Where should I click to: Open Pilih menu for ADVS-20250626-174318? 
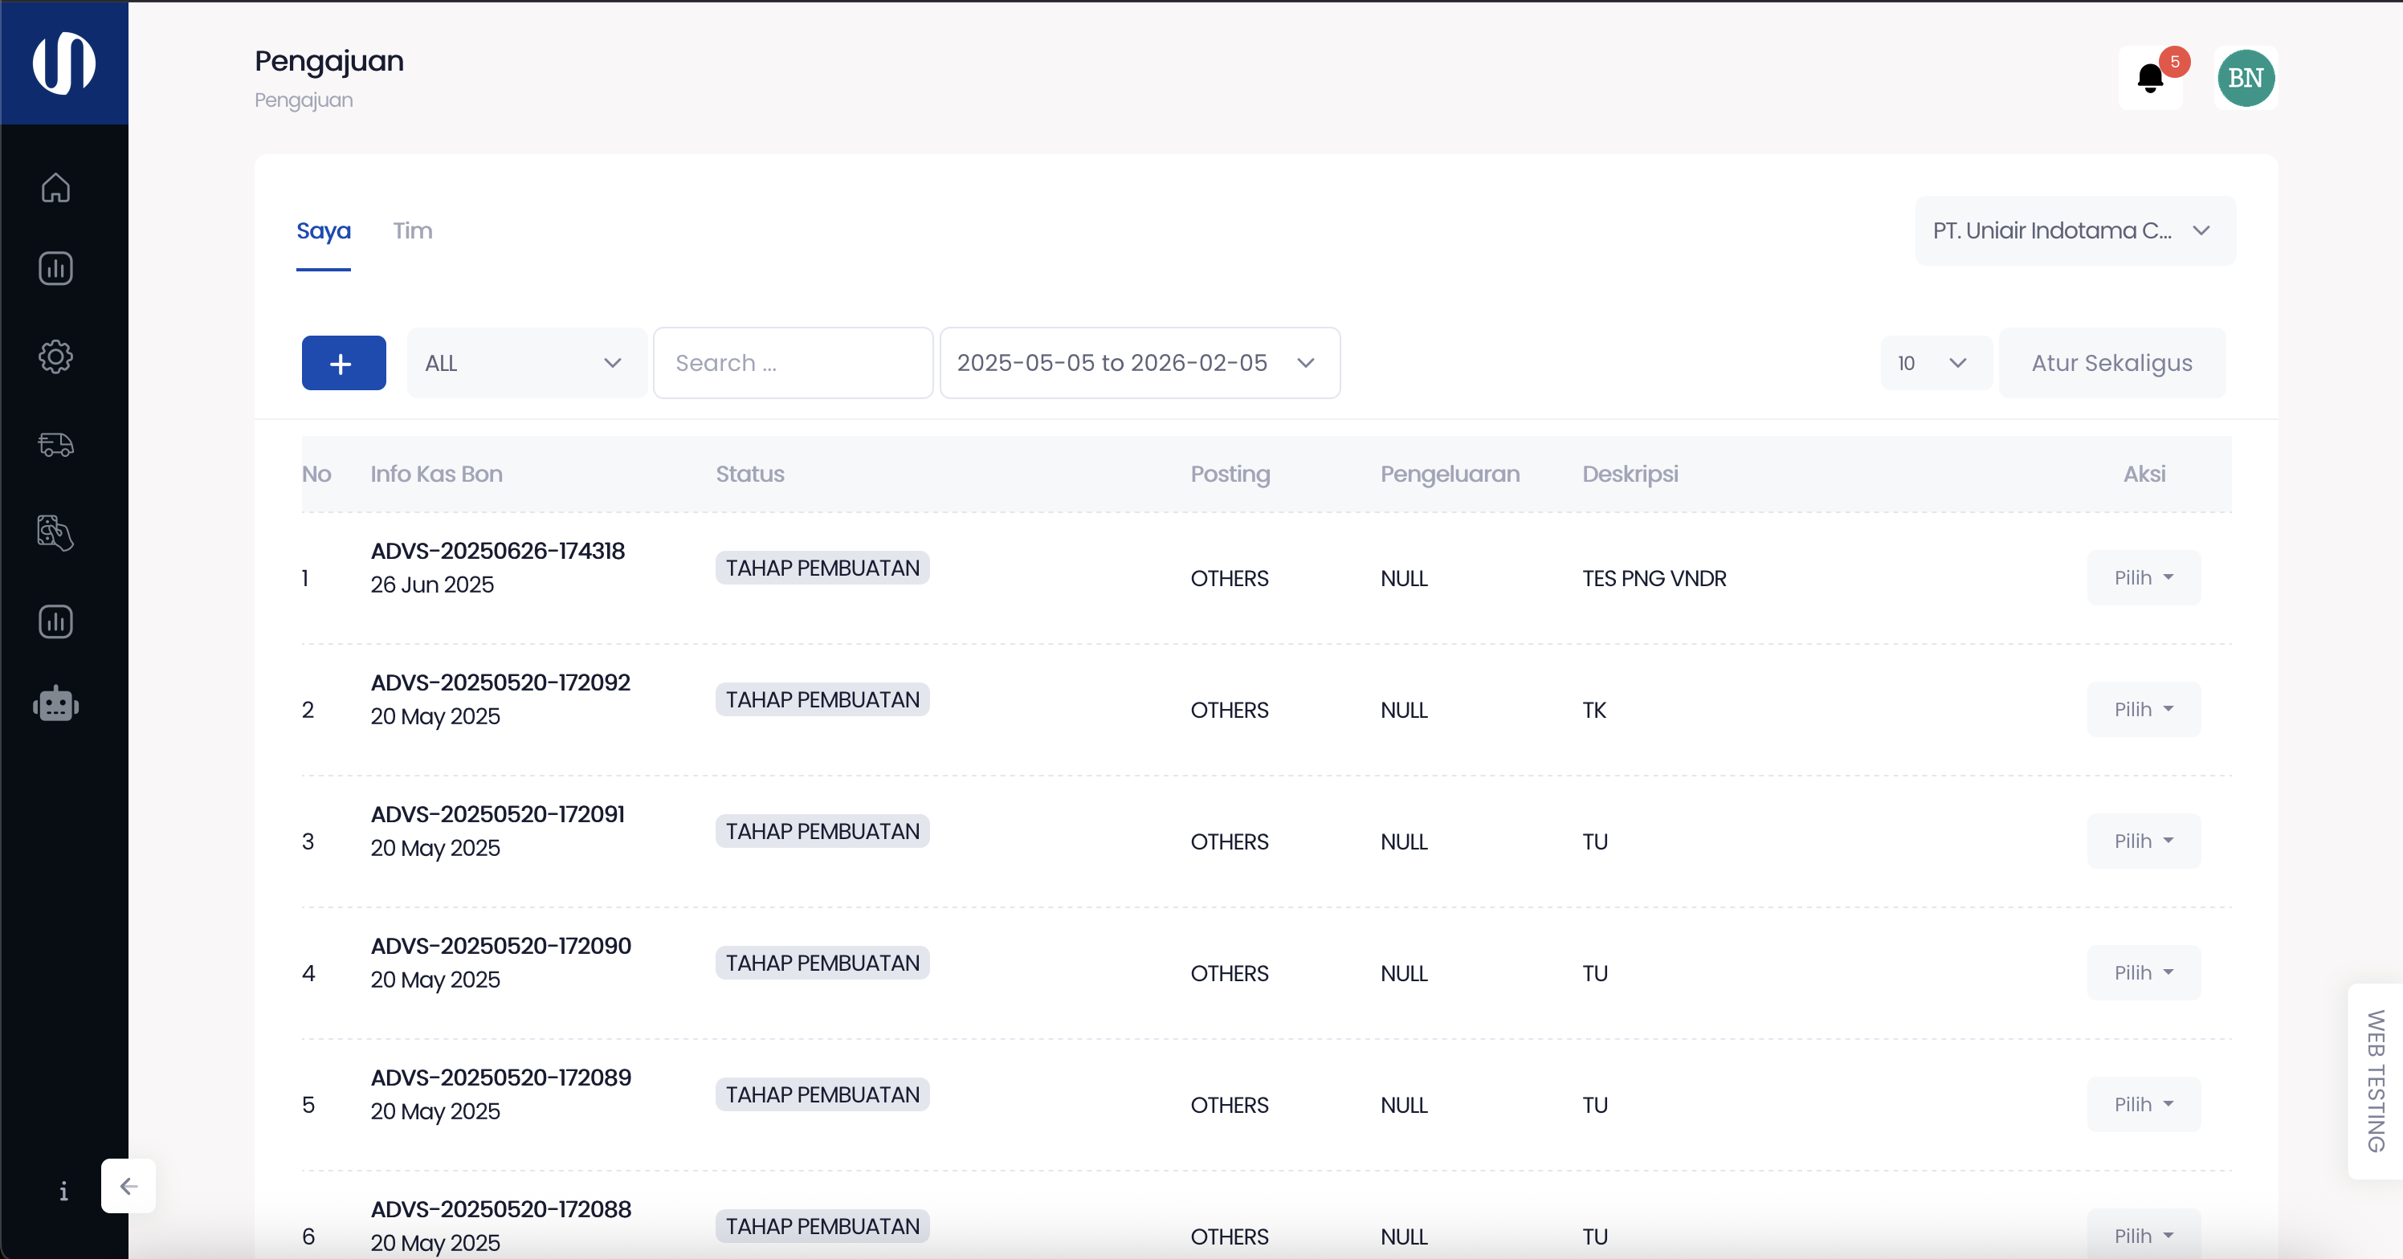coord(2143,578)
